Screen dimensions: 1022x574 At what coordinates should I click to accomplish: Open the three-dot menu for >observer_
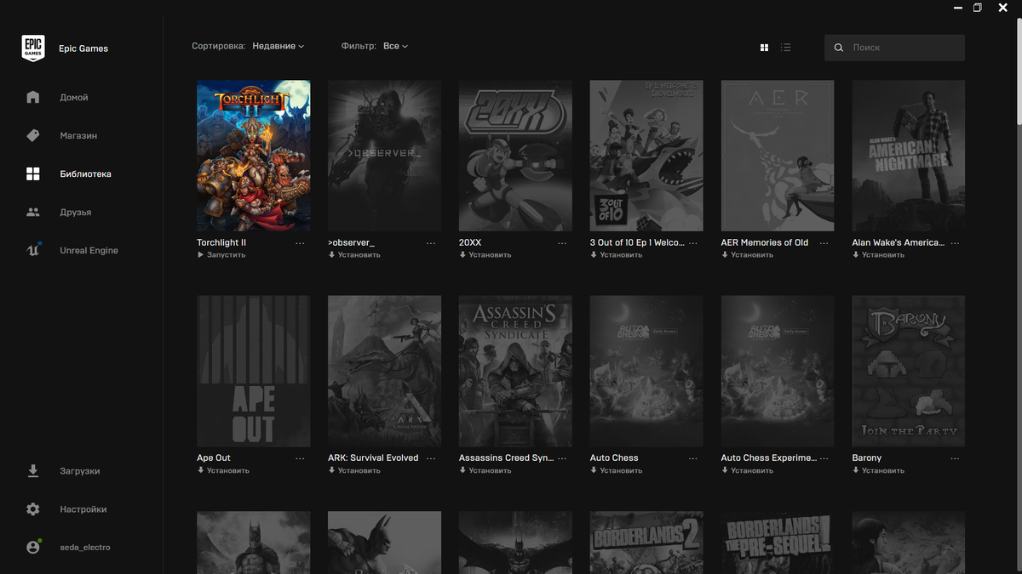point(431,243)
